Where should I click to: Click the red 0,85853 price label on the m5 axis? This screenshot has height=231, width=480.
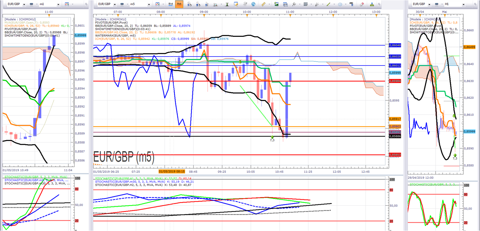(395, 155)
